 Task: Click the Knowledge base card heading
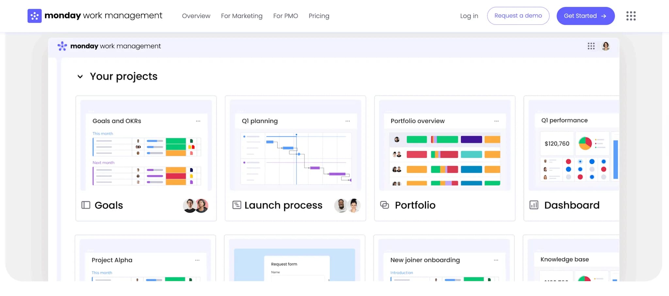pos(564,259)
